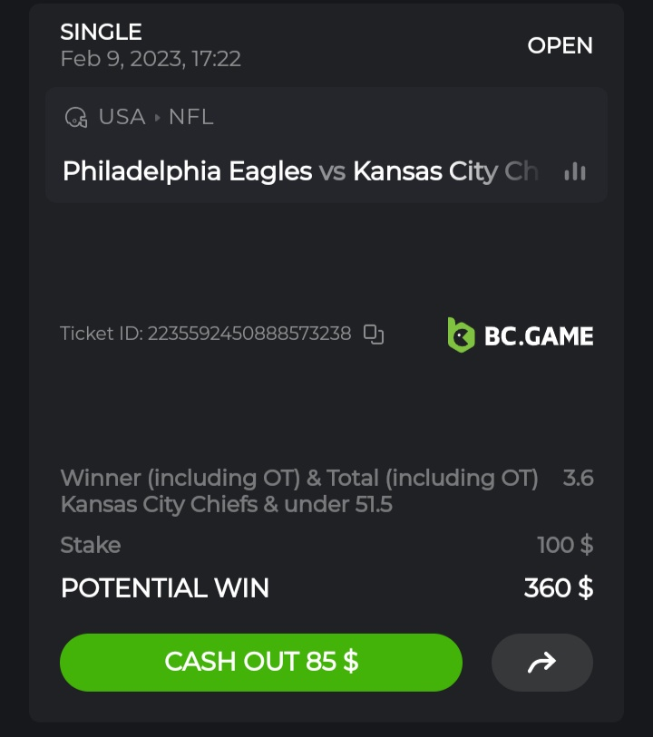The height and width of the screenshot is (737, 653).
Task: Click the arrow between USA and NFL
Action: coord(157,117)
